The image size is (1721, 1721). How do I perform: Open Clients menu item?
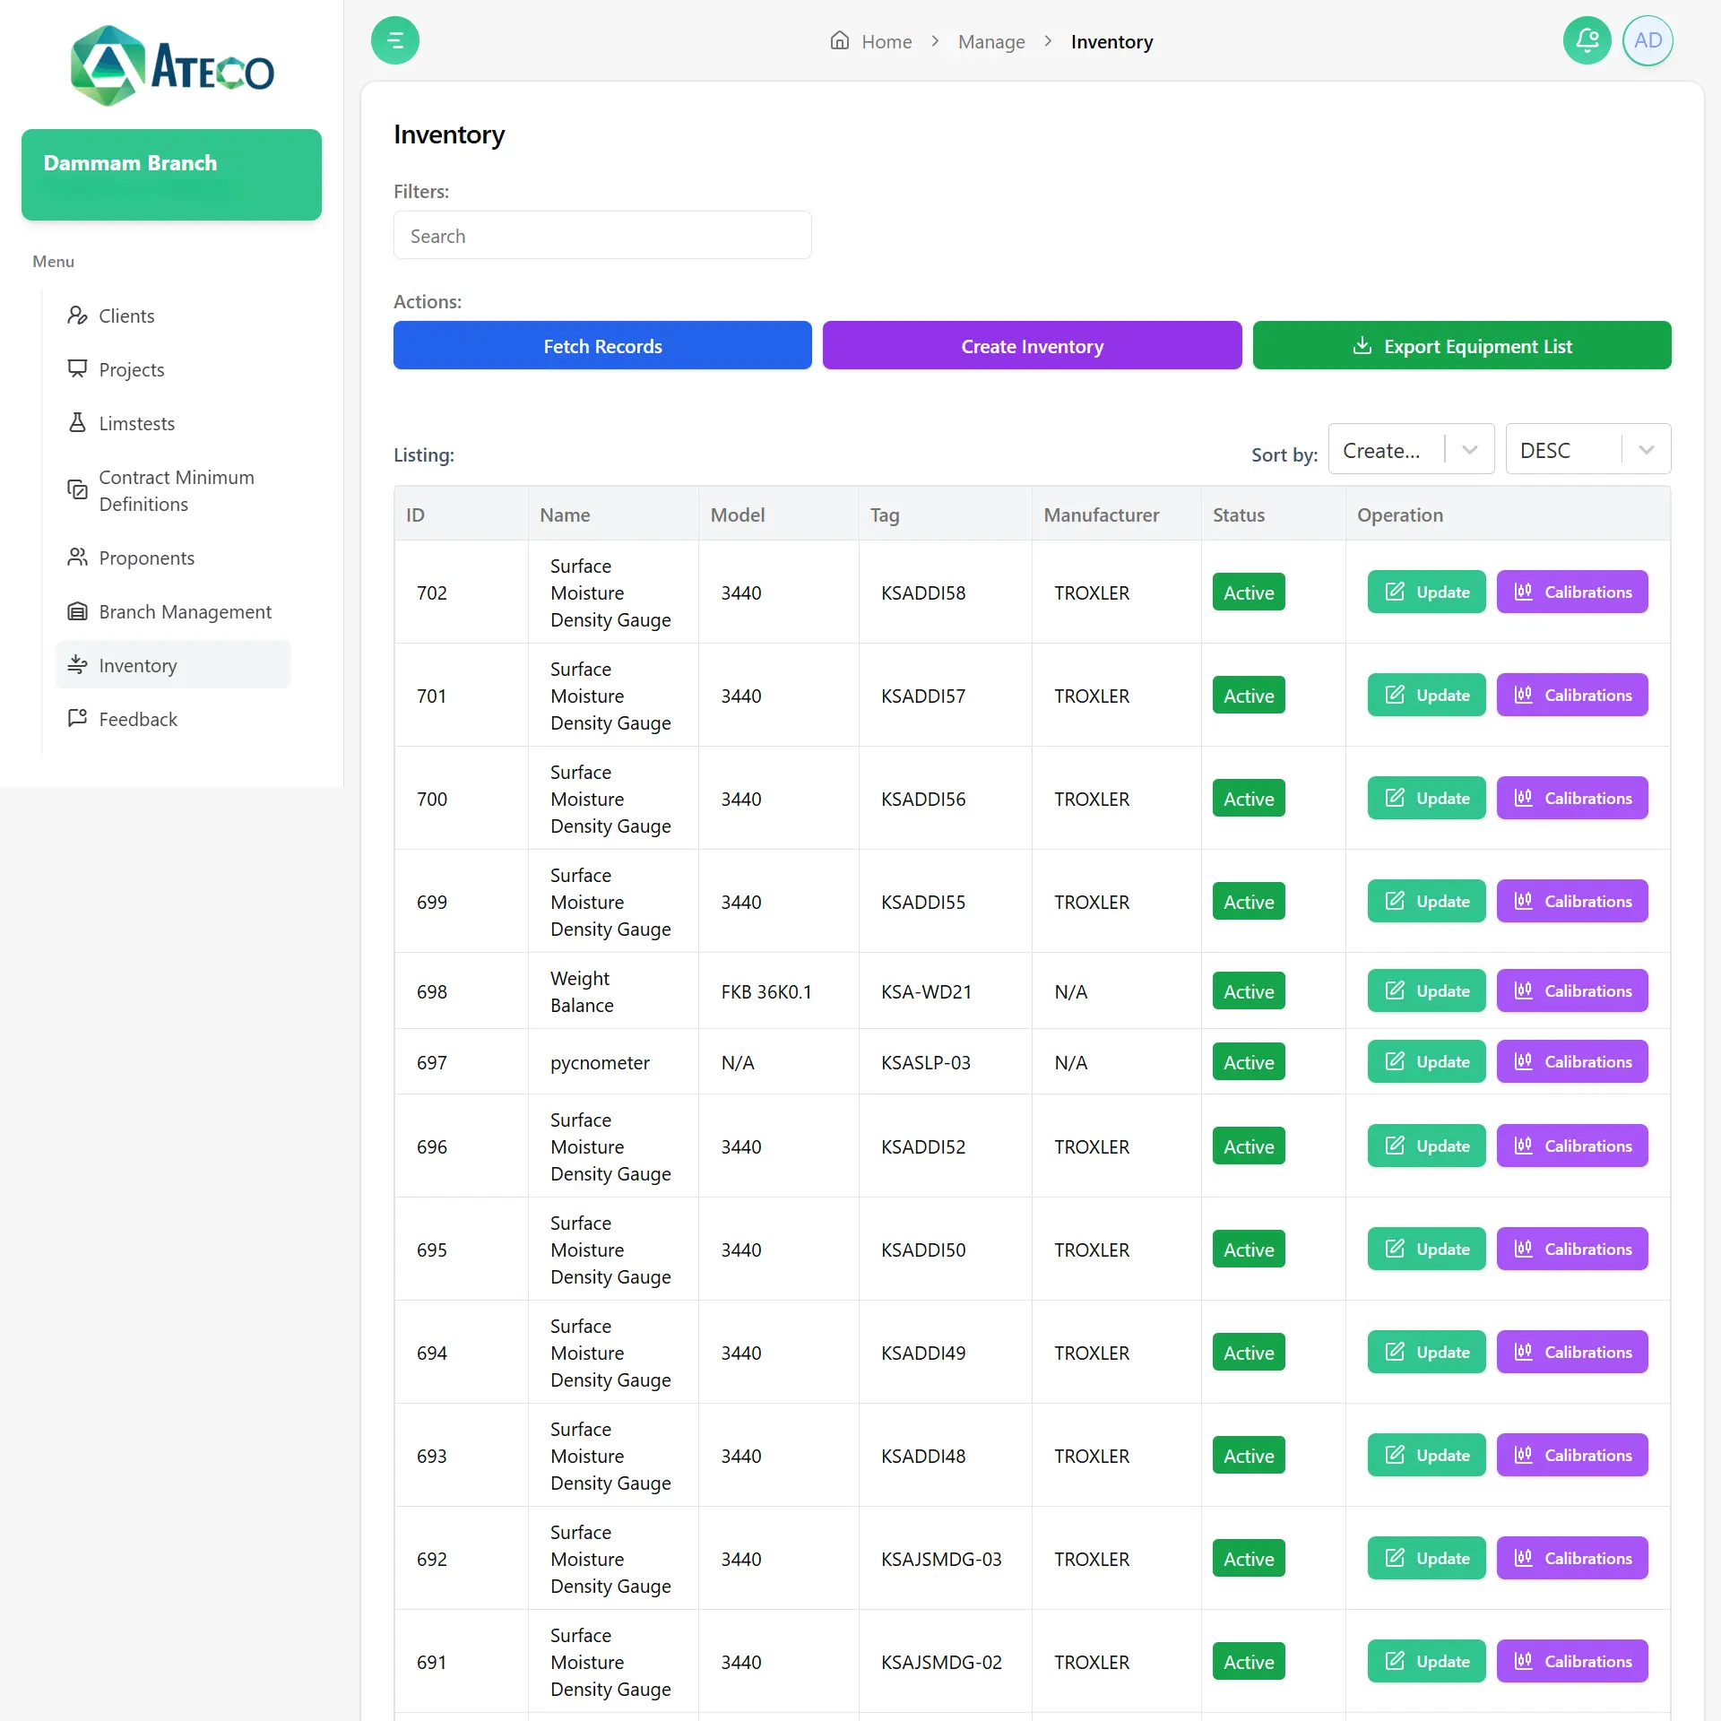point(174,316)
